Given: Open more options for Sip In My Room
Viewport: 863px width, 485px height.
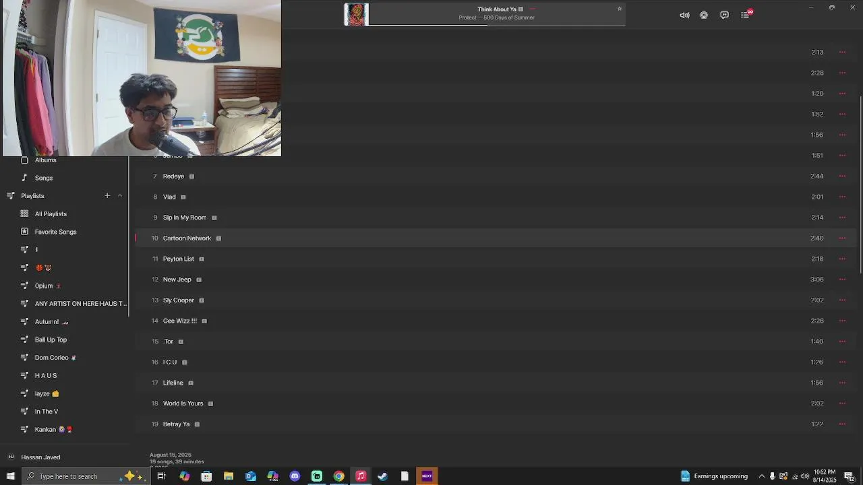Looking at the screenshot, I should (x=842, y=218).
